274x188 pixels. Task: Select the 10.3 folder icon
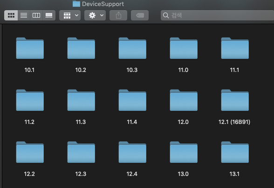tap(132, 48)
